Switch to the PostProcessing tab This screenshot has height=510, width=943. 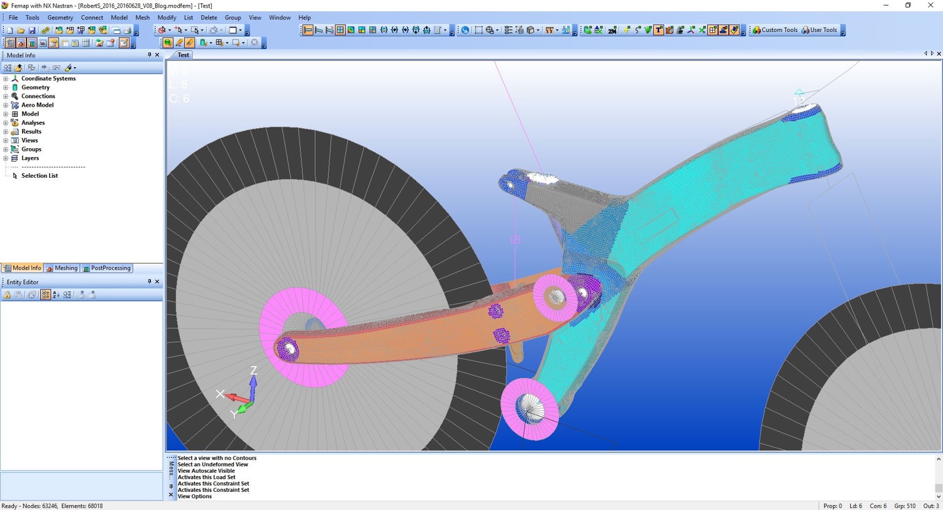[107, 268]
